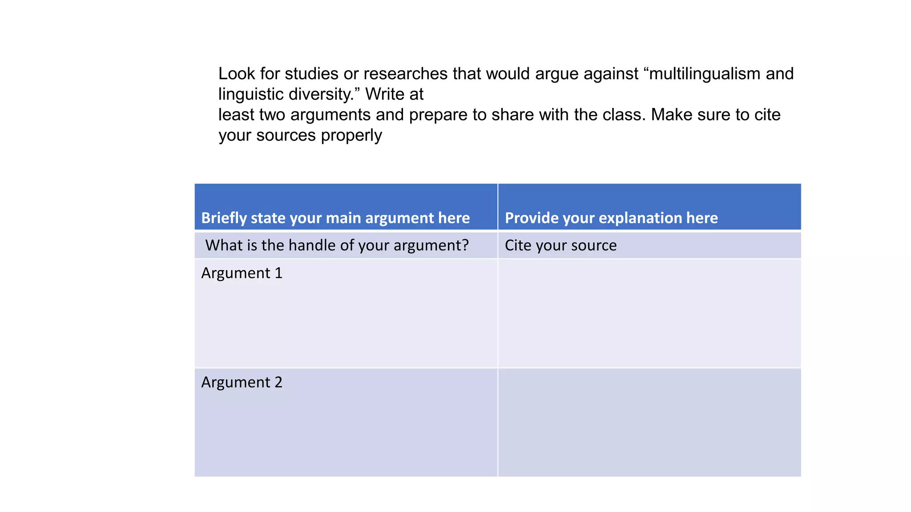
Task: Select the 'Provide your explanation here' header cell
Action: click(649, 207)
